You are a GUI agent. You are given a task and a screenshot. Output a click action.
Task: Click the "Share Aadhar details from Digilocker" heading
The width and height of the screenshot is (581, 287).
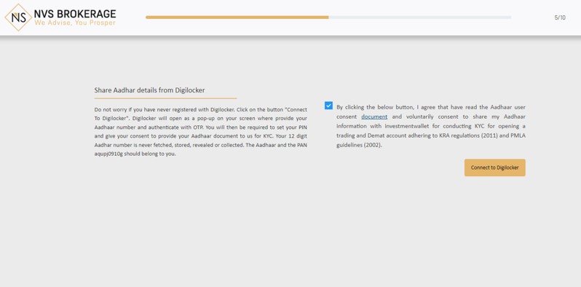tap(149, 90)
